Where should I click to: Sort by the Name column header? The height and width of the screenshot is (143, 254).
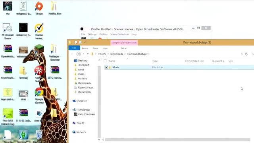click(112, 61)
